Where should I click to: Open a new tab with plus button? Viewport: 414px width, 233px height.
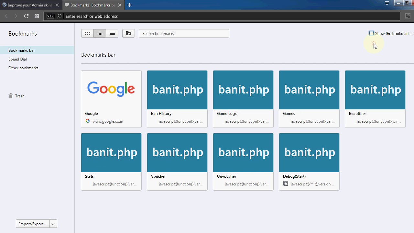pyautogui.click(x=129, y=5)
